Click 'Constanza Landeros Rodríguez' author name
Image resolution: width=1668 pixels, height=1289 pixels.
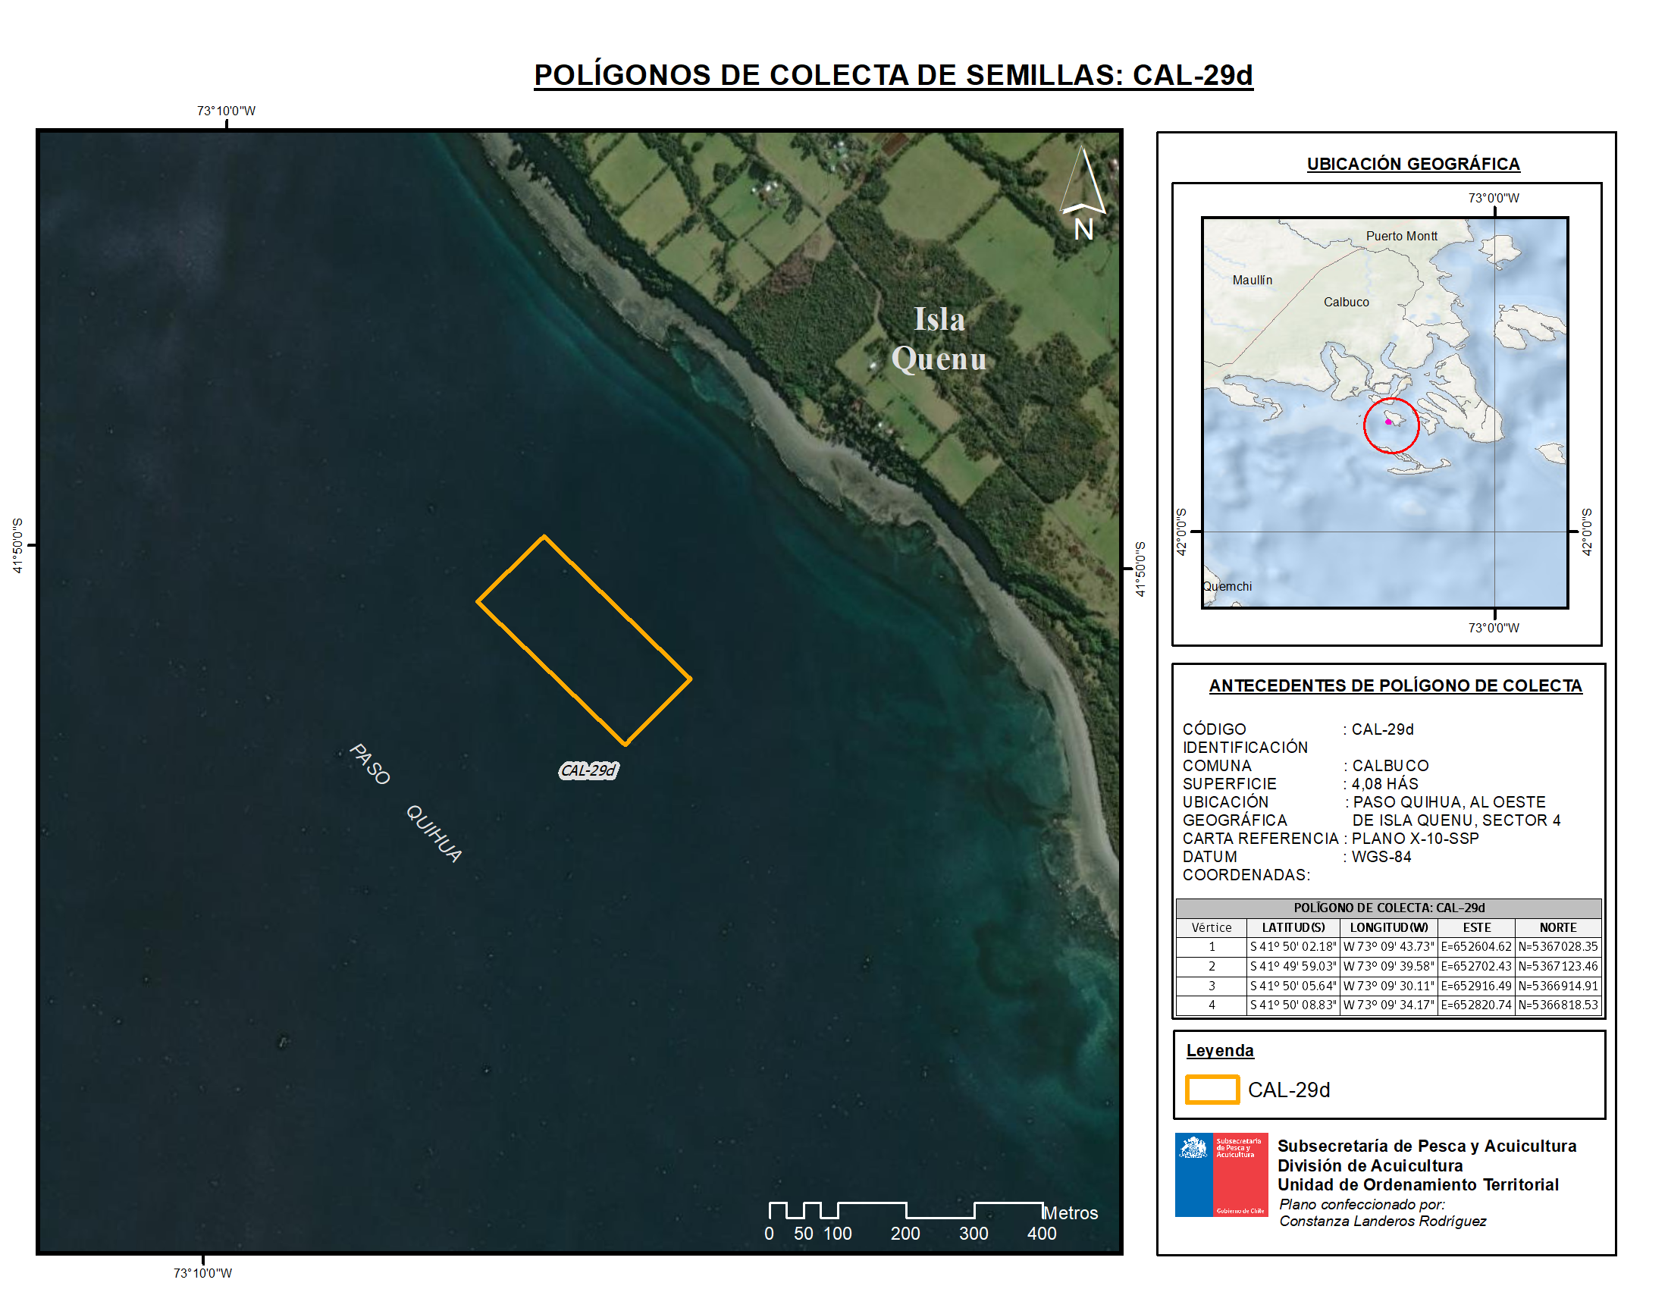(x=1382, y=1221)
